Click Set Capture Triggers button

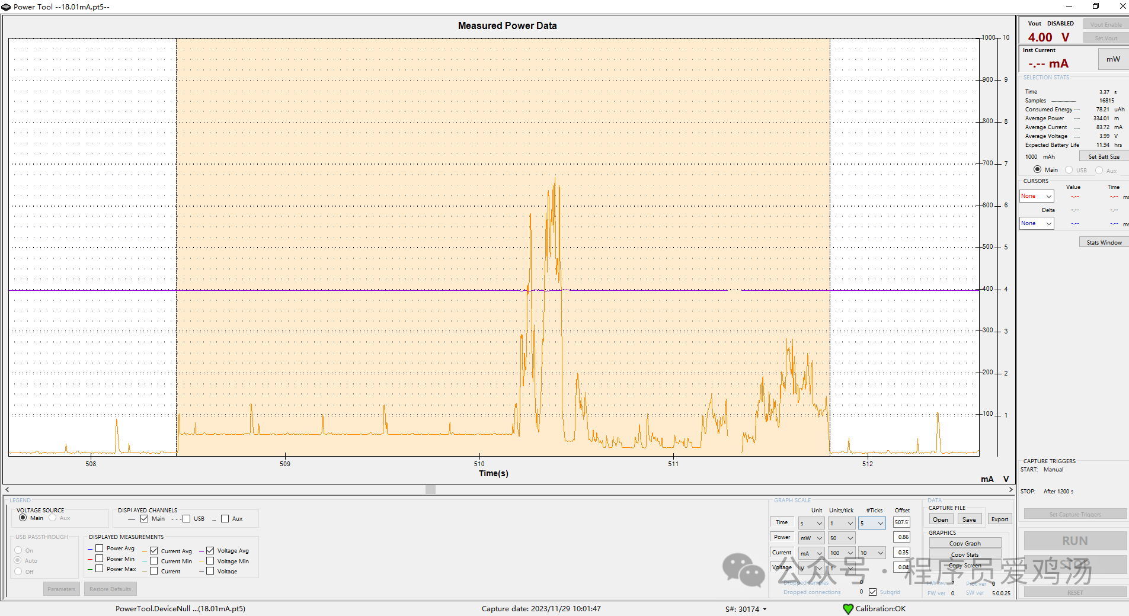1075,514
